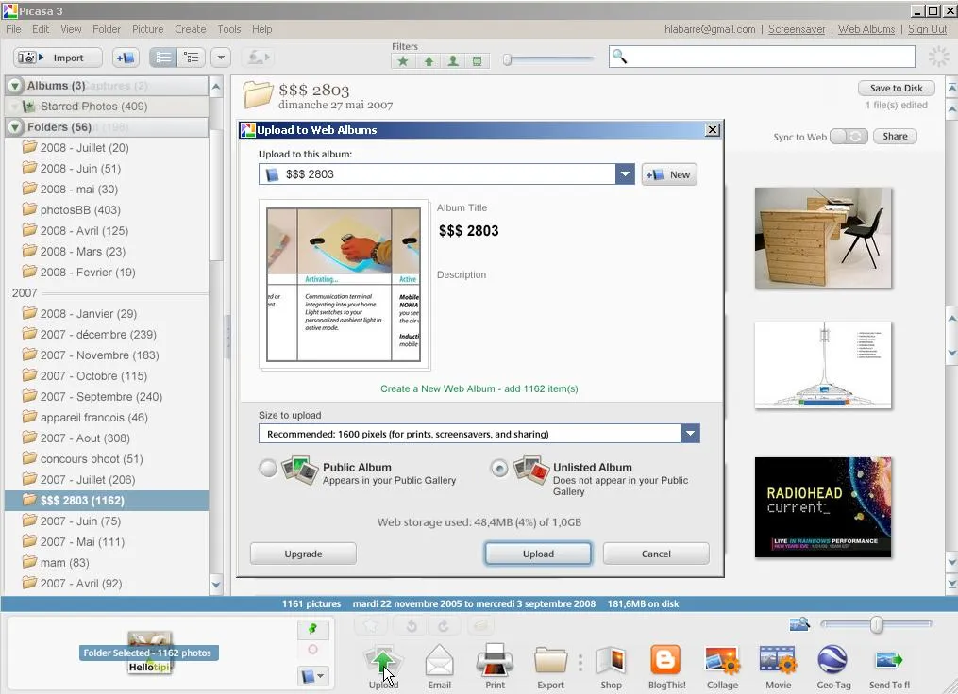Viewport: 958px width, 694px height.
Task: Select folder photosBB (403)
Action: (80, 210)
